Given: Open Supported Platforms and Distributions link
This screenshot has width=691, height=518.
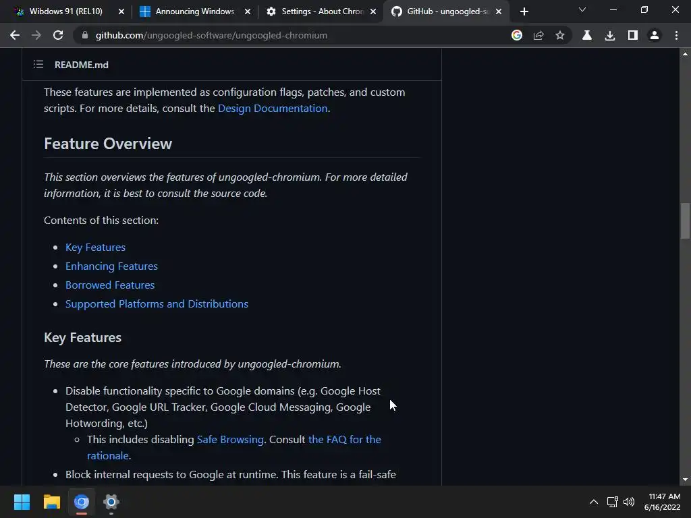Looking at the screenshot, I should click(x=157, y=304).
